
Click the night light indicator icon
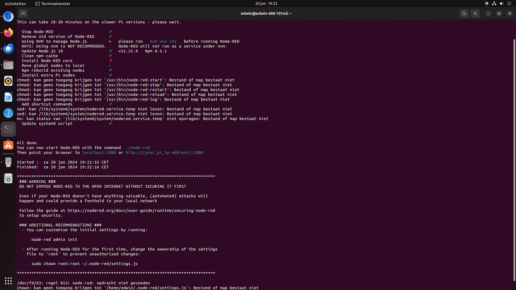[x=486, y=3]
